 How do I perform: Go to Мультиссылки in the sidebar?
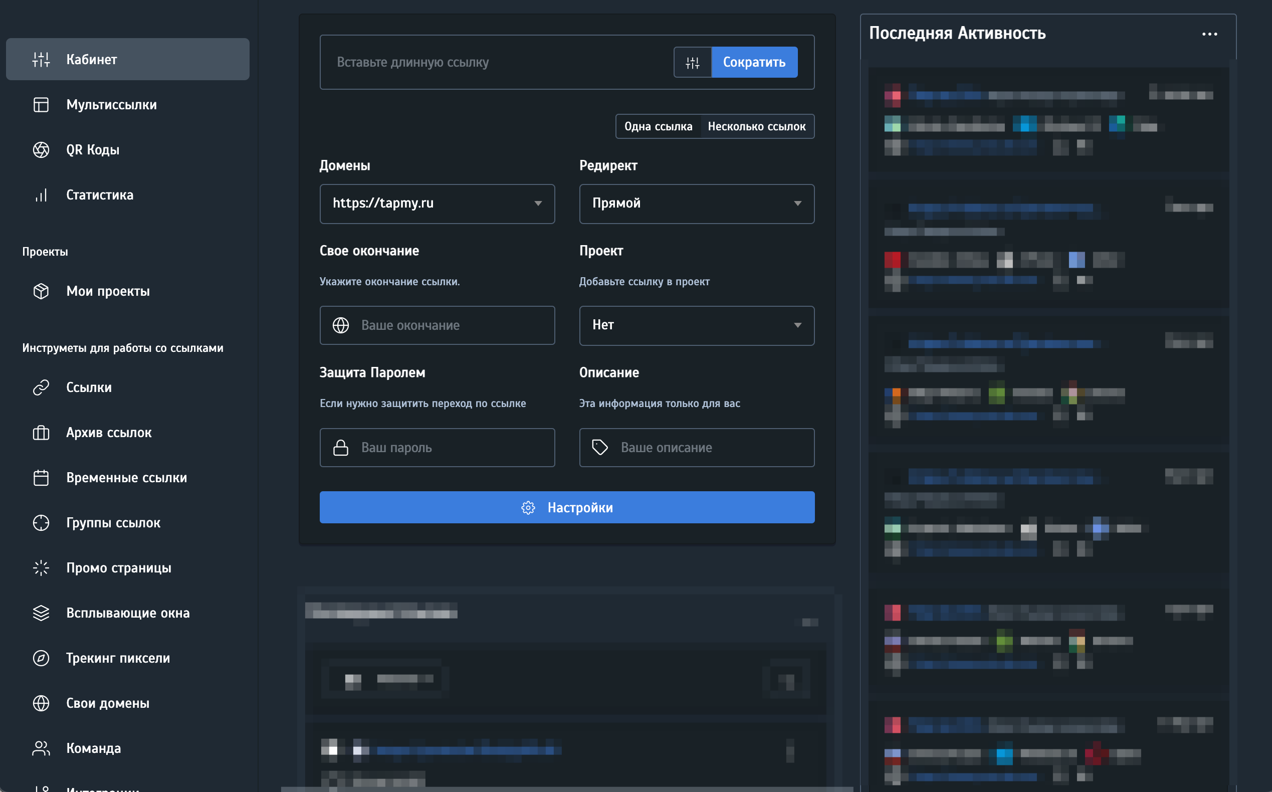point(111,105)
